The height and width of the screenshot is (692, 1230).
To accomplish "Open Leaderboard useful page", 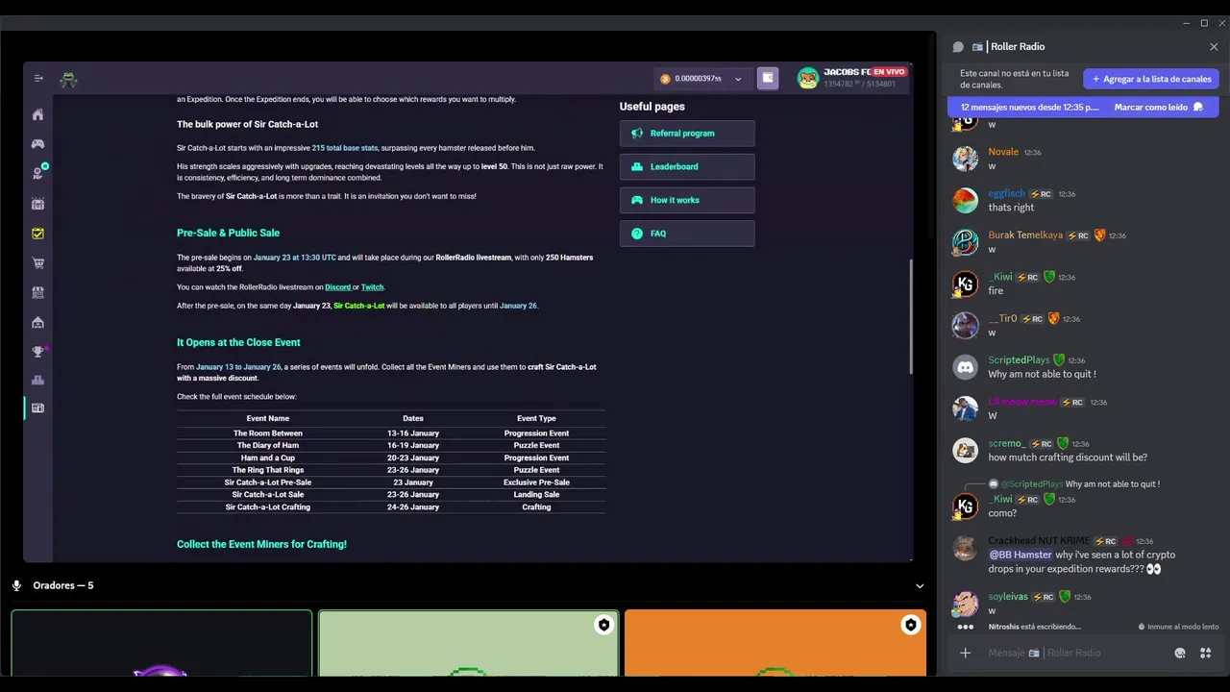I will point(687,166).
